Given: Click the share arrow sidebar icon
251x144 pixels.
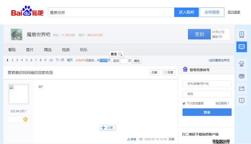Looking at the screenshot, I should (242, 88).
